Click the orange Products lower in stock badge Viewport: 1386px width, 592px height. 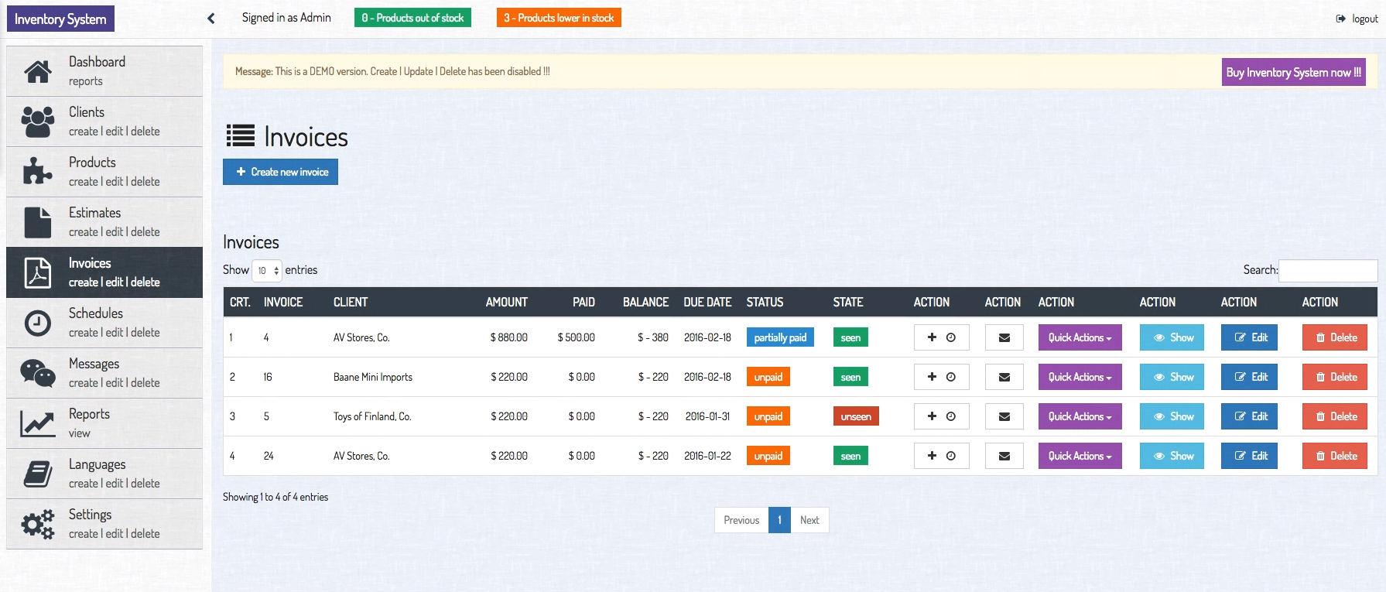point(559,18)
